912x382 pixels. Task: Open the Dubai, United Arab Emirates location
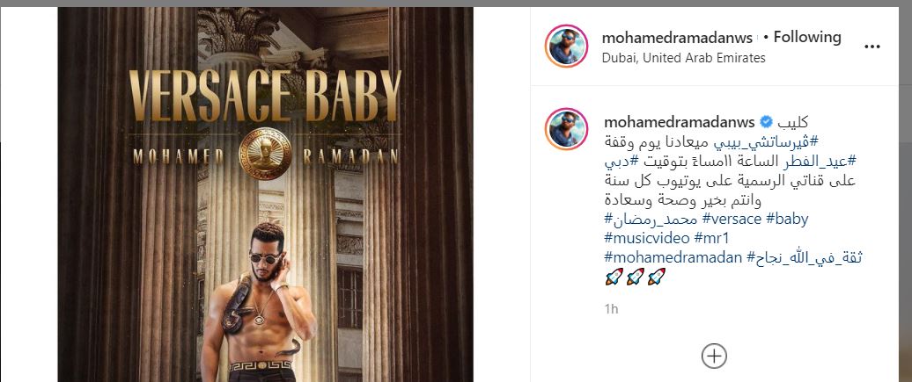tap(683, 58)
